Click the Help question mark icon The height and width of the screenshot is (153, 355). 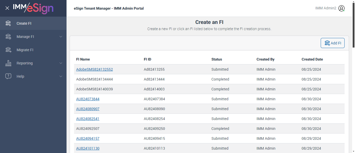pyautogui.click(x=8, y=76)
